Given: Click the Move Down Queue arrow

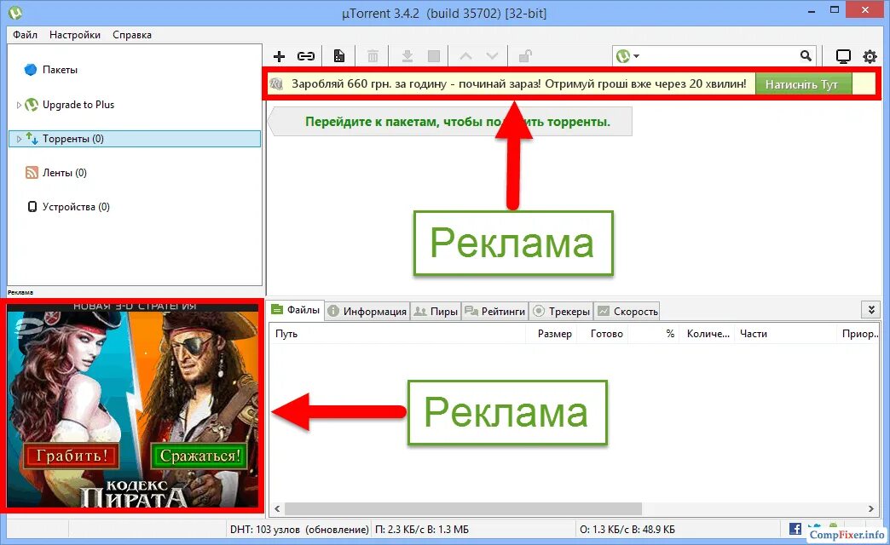Looking at the screenshot, I should pos(492,56).
